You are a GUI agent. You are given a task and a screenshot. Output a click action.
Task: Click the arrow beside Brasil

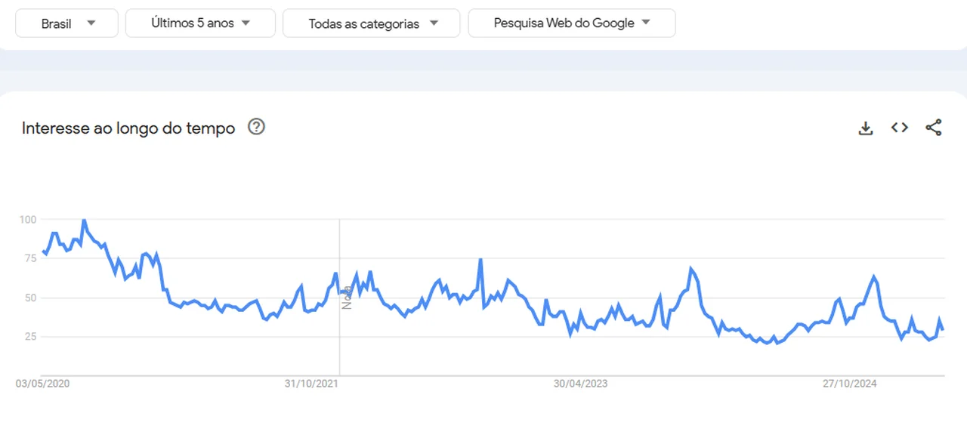click(91, 23)
